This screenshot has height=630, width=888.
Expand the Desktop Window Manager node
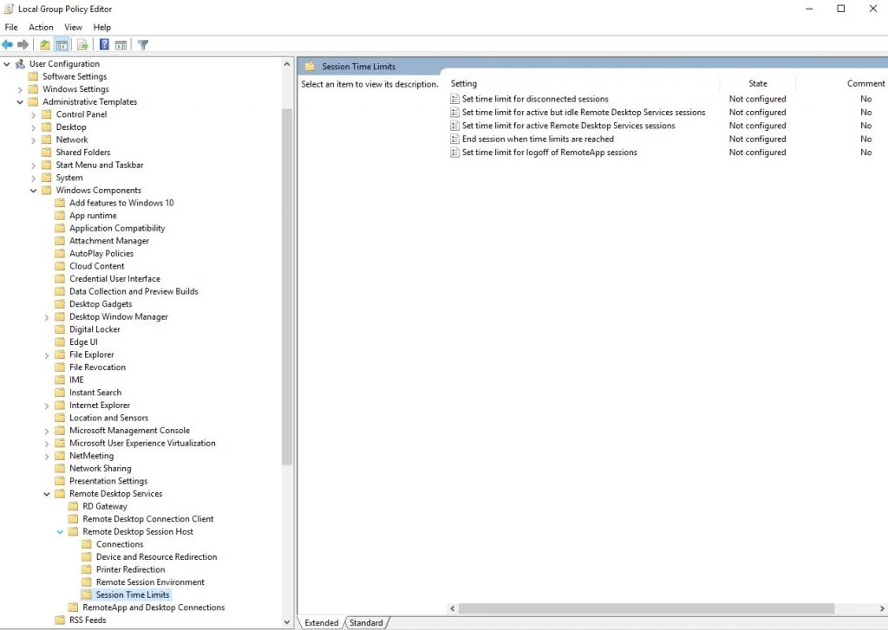click(x=47, y=317)
